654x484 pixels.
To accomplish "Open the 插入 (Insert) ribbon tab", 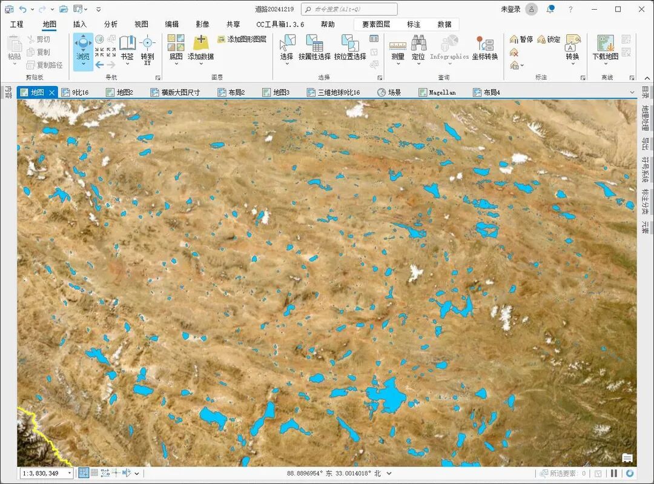I will 80,24.
